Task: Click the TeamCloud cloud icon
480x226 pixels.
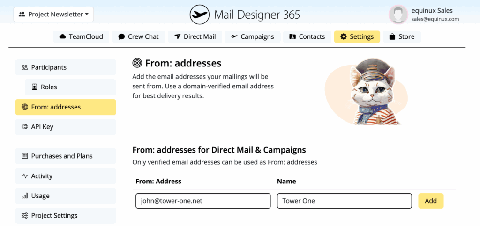Action: tap(62, 36)
